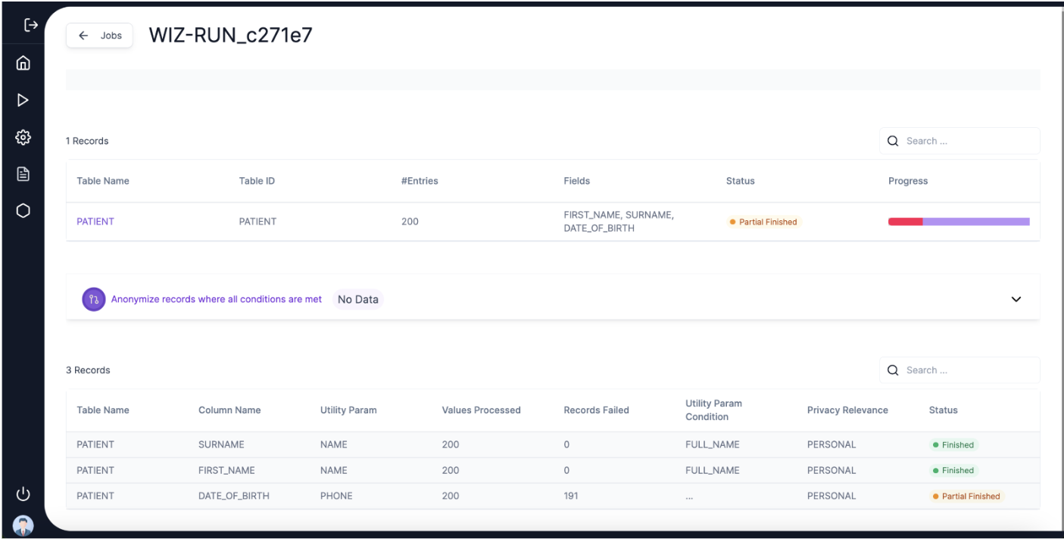Viewport: 1064px width, 539px height.
Task: Click the PATIENT progress bar
Action: pyautogui.click(x=958, y=222)
